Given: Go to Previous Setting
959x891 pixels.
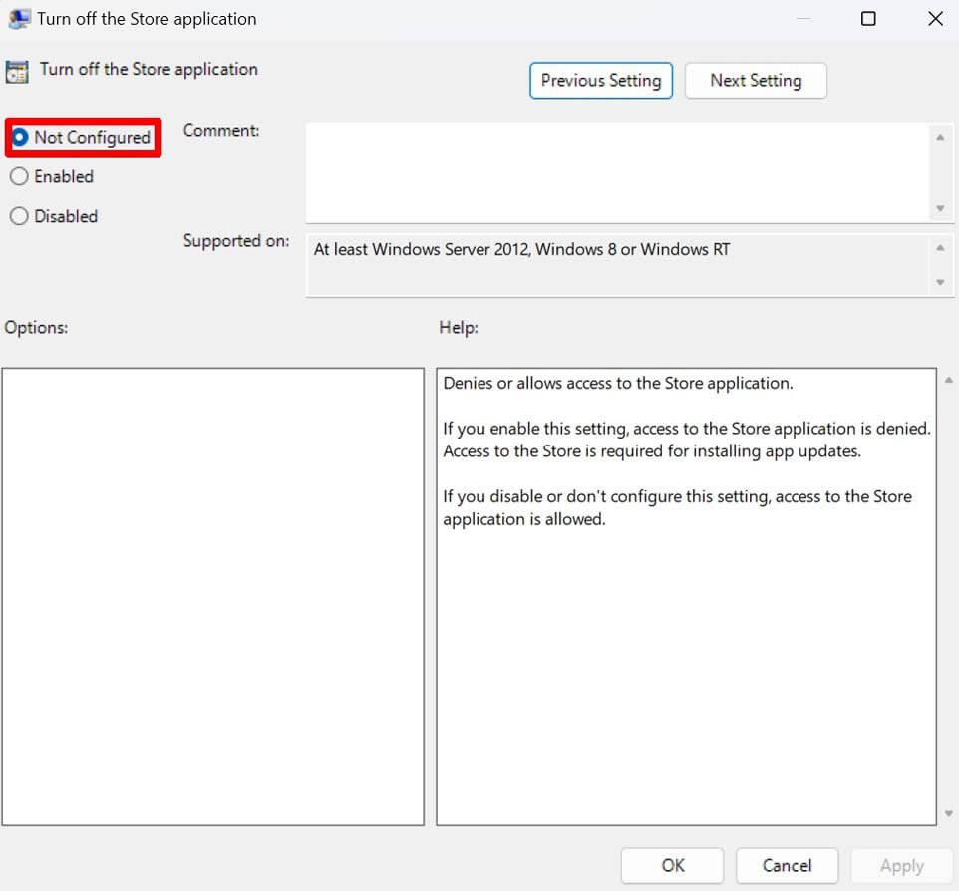Looking at the screenshot, I should 600,80.
